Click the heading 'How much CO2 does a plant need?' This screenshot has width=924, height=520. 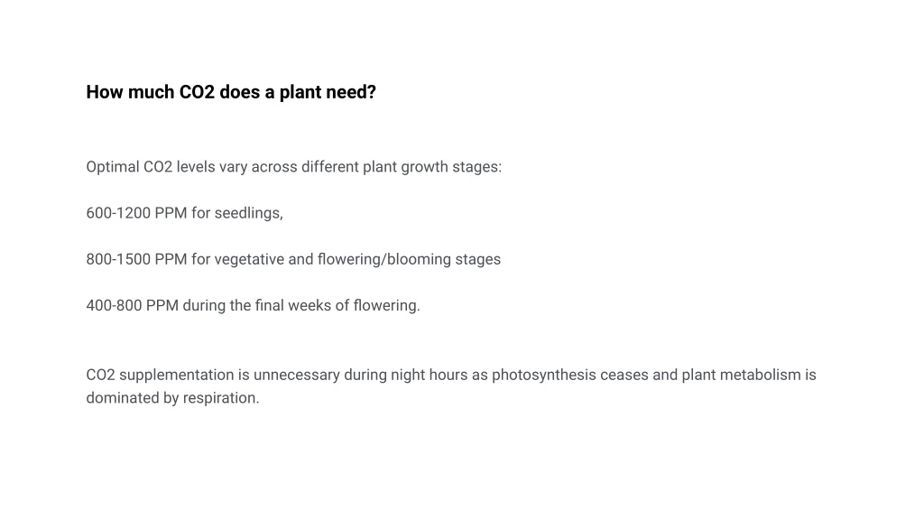231,92
